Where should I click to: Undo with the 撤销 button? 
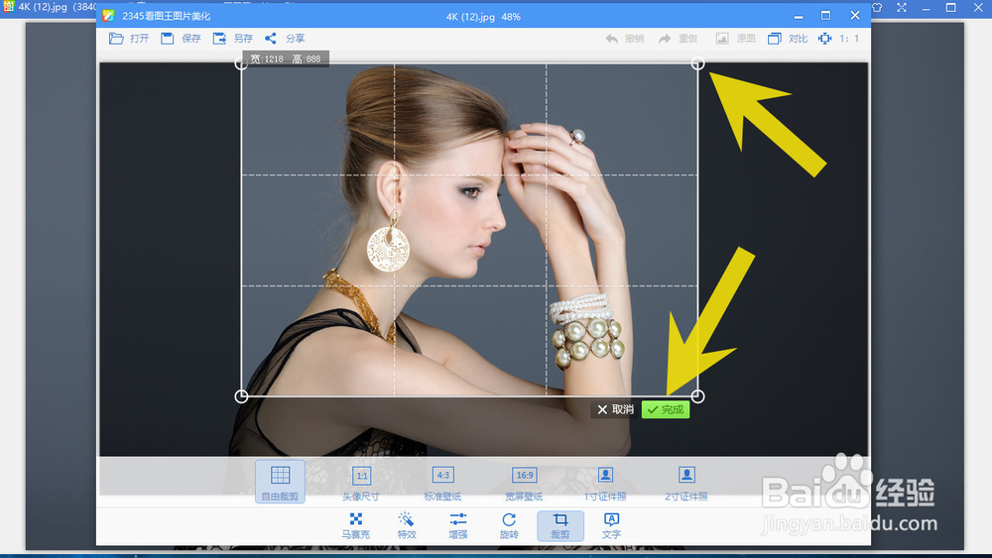(624, 39)
